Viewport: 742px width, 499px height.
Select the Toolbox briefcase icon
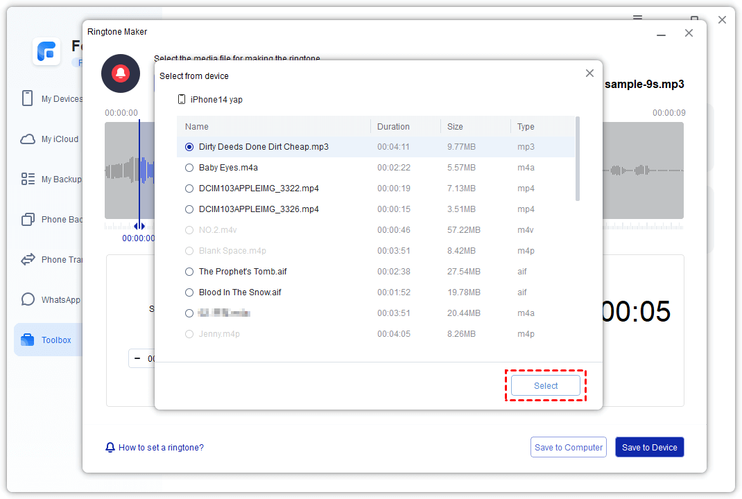28,340
